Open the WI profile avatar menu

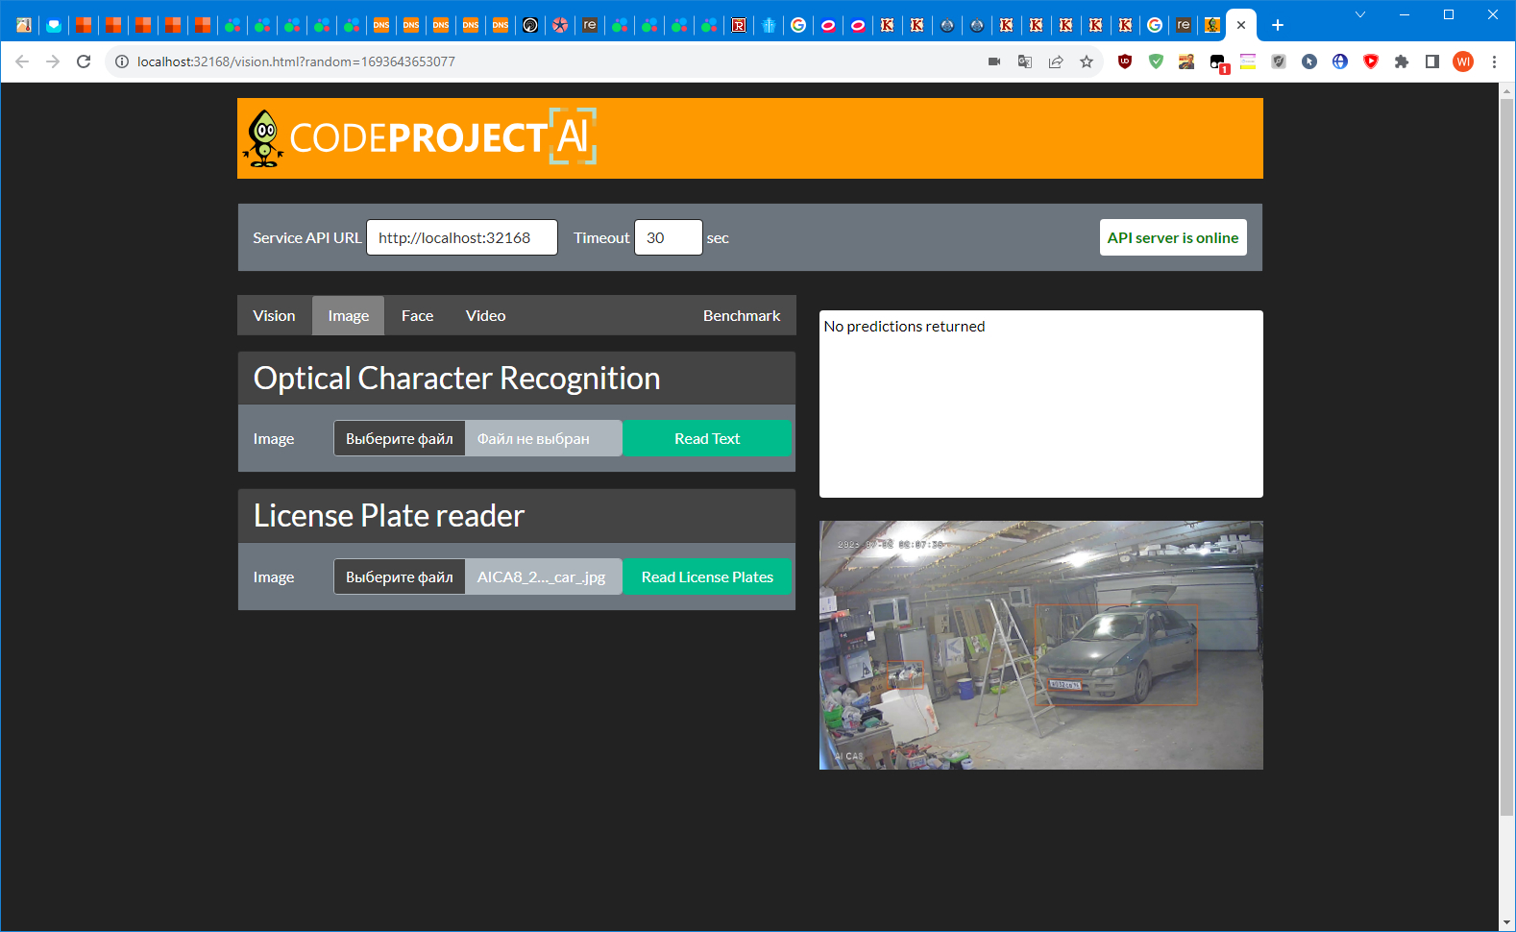(1463, 61)
